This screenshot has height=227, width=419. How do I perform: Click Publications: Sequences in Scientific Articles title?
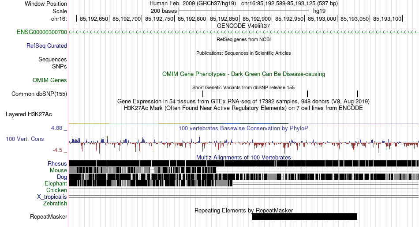coord(243,53)
